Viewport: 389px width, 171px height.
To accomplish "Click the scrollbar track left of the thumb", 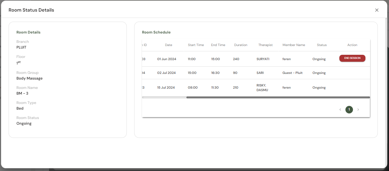I will [164, 97].
